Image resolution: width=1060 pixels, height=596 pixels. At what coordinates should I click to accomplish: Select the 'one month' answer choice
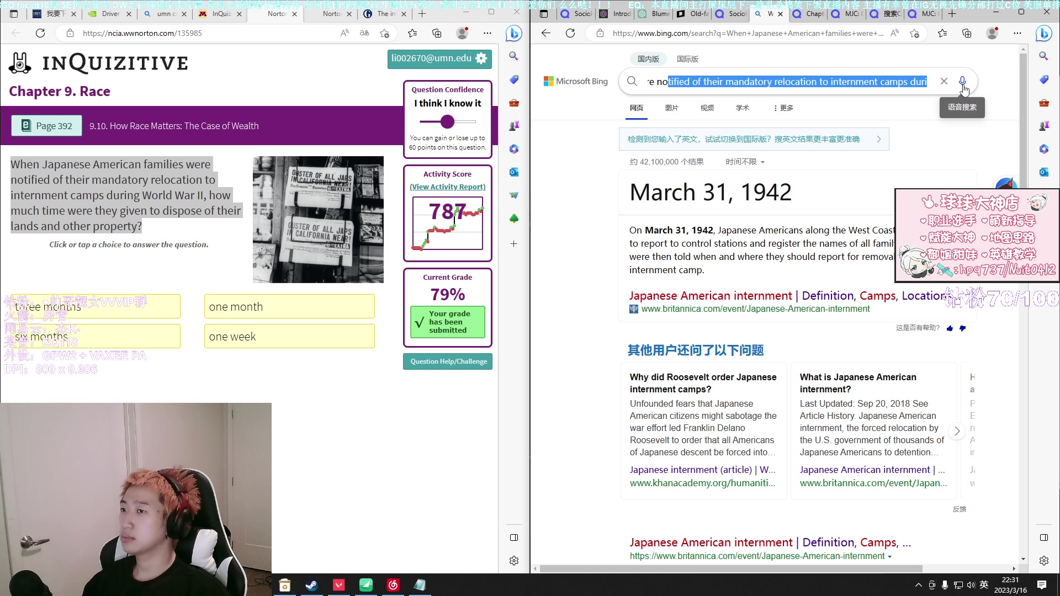click(x=289, y=306)
